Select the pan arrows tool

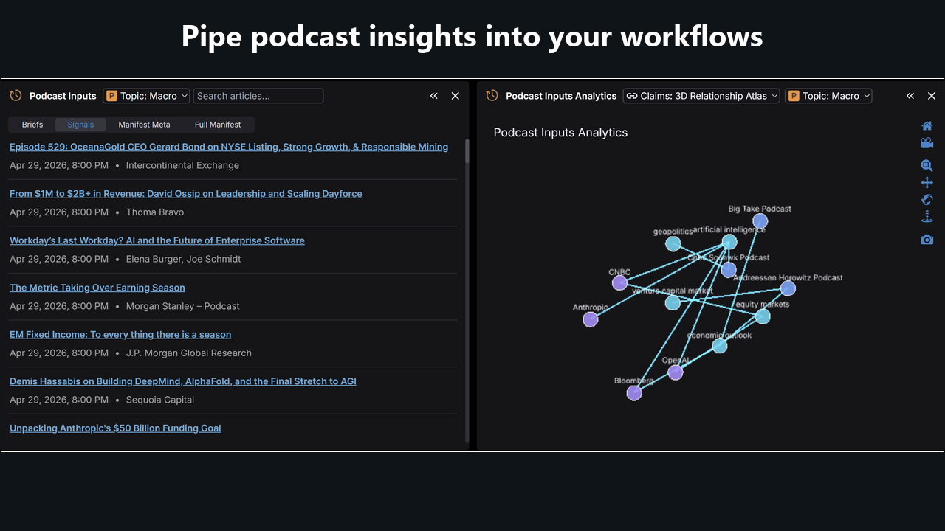coord(927,183)
